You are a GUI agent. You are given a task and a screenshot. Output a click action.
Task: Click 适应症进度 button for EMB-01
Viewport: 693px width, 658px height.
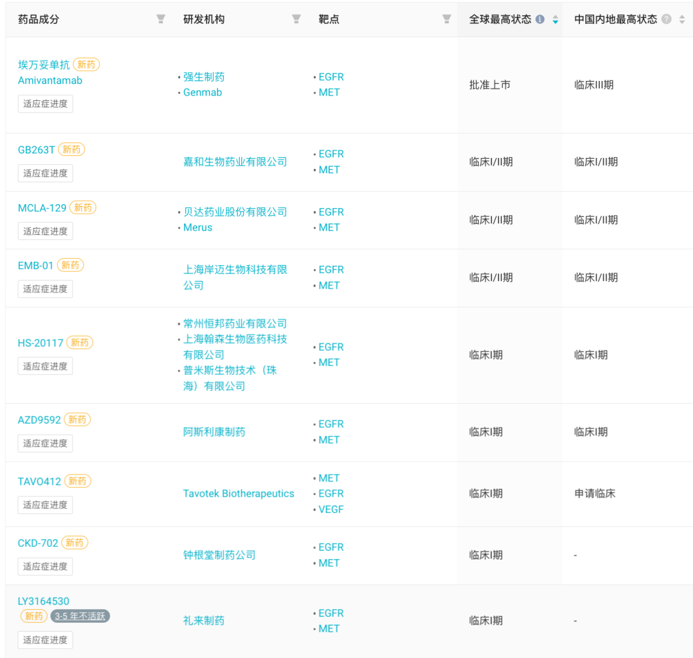(x=45, y=289)
